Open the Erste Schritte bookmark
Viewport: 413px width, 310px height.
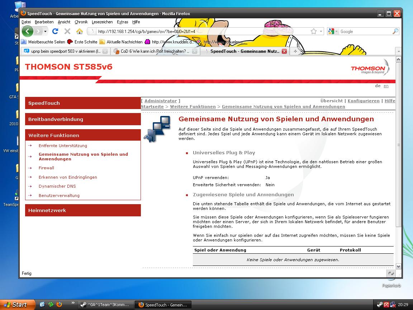(82, 42)
